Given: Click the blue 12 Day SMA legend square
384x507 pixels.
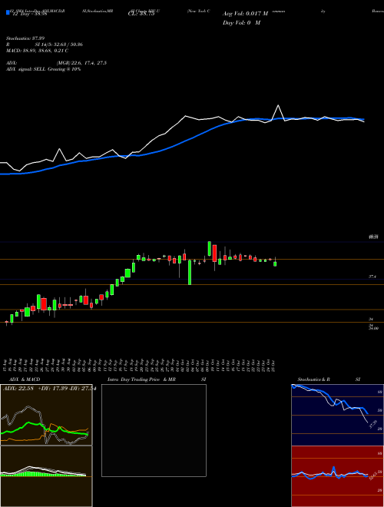Looking at the screenshot, I should tap(8, 12).
